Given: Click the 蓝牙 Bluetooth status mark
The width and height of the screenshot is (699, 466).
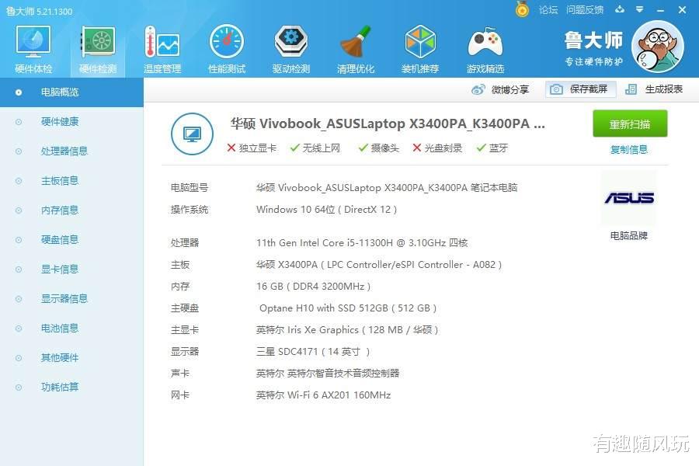Looking at the screenshot, I should pos(492,148).
